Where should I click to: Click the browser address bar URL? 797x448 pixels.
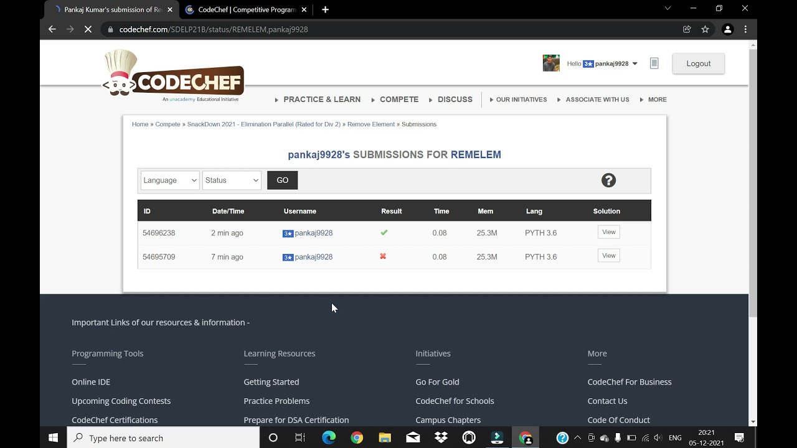point(214,29)
